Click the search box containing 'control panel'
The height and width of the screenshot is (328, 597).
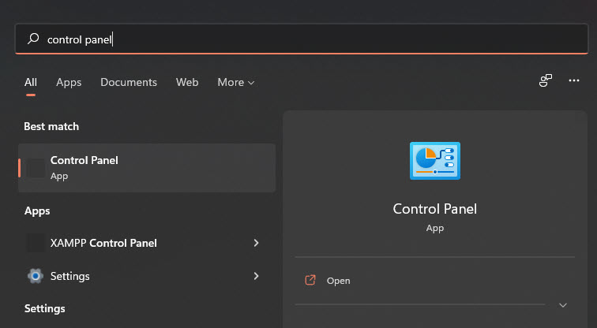click(302, 39)
